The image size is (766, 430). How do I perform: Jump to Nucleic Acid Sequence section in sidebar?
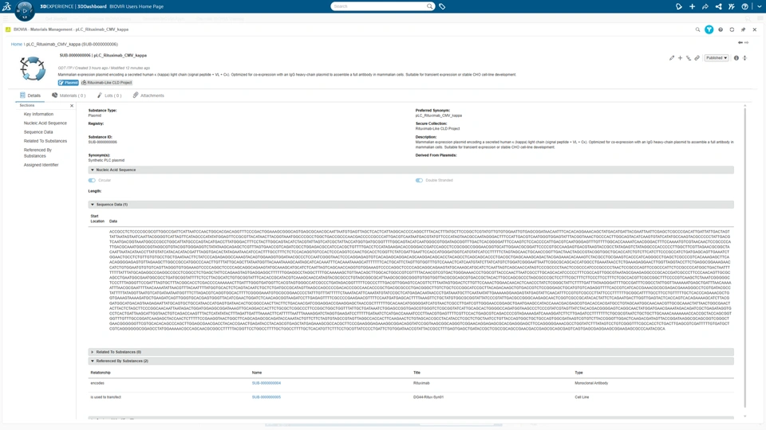(x=45, y=123)
